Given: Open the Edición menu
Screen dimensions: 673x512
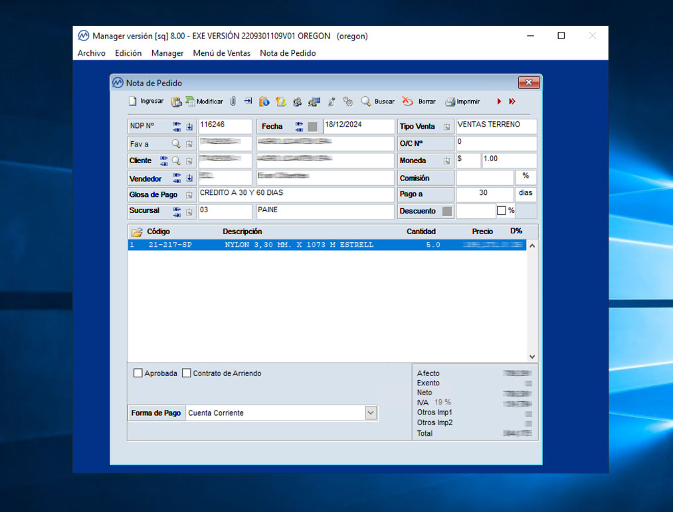Looking at the screenshot, I should tap(128, 53).
